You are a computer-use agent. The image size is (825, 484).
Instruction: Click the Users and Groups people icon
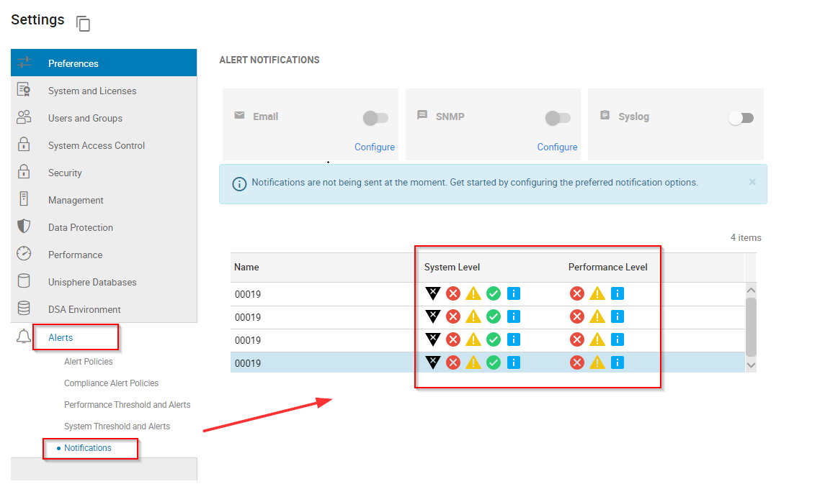(24, 117)
